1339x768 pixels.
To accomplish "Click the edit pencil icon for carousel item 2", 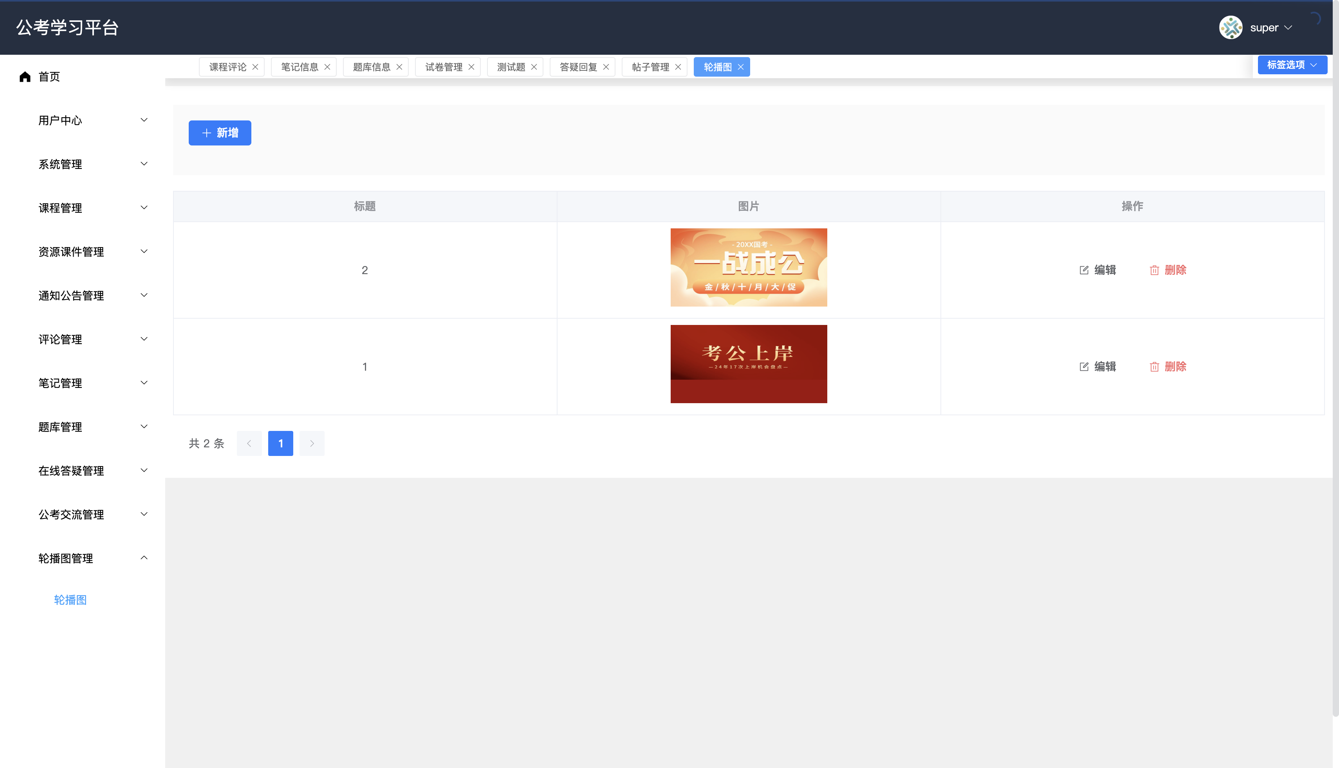I will pos(1084,270).
